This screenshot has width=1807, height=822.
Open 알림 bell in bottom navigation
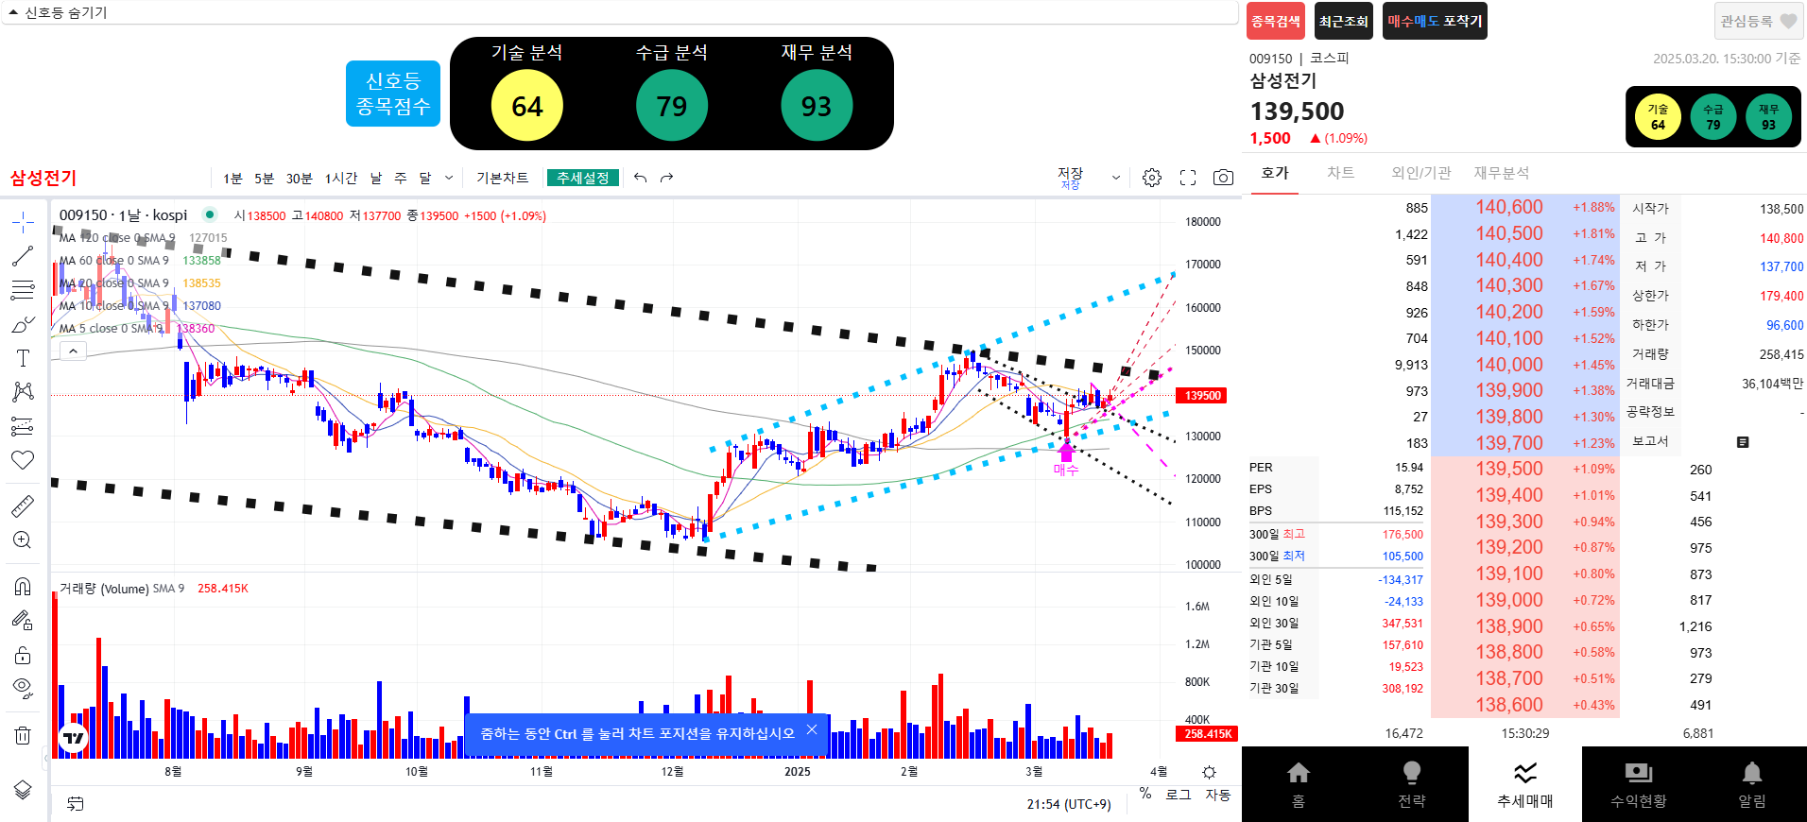(1752, 784)
